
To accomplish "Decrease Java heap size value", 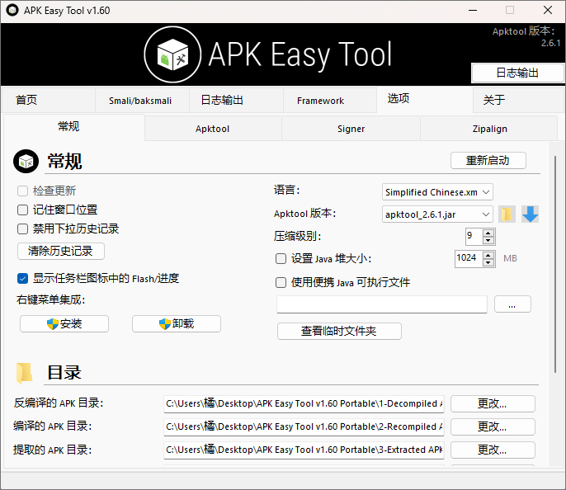I will tap(488, 263).
